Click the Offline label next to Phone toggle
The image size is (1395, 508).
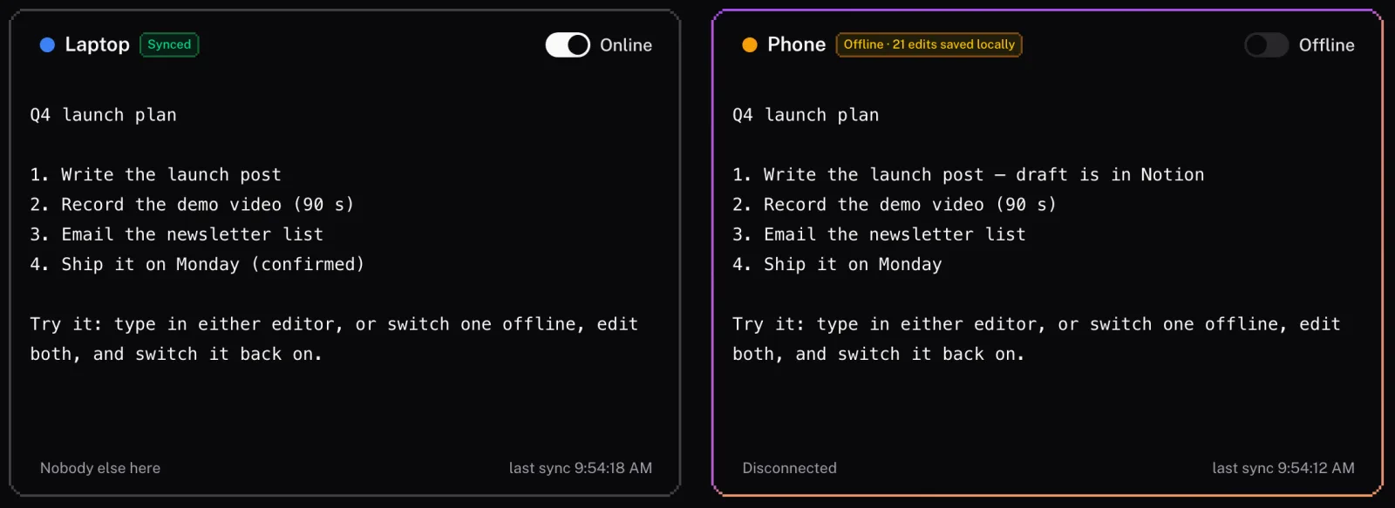pyautogui.click(x=1327, y=44)
